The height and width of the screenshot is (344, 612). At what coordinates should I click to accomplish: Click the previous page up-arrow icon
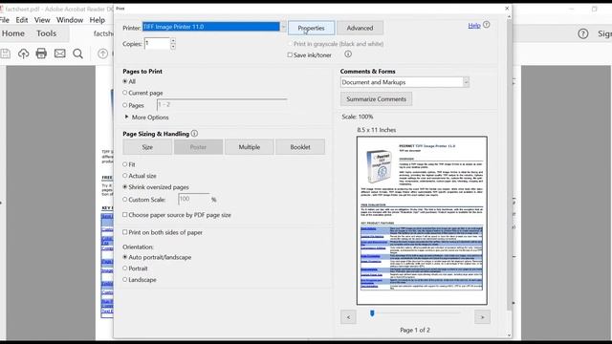[102, 54]
